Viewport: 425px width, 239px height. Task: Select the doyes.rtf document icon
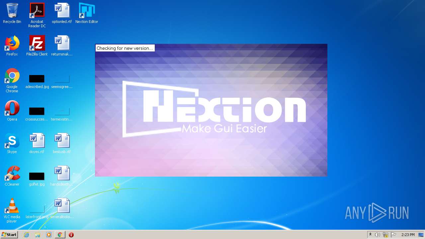pyautogui.click(x=37, y=143)
